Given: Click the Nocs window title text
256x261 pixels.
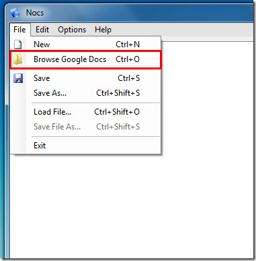Looking at the screenshot, I should tap(35, 13).
